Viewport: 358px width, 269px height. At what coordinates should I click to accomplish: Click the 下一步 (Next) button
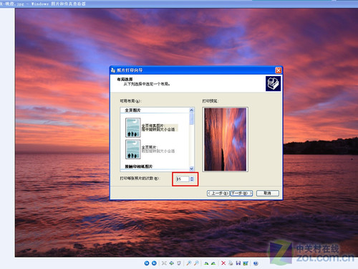pyautogui.click(x=241, y=193)
